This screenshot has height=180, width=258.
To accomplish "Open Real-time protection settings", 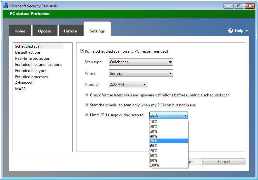I will click(x=33, y=59).
